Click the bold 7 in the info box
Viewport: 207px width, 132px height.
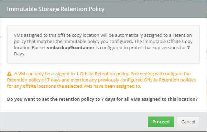pos(188,48)
